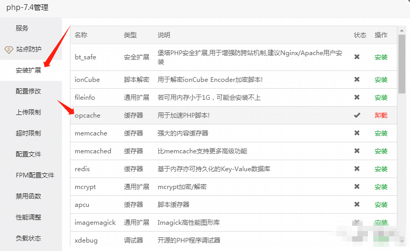
Task: Install the bt_safe extension
Action: (381, 57)
